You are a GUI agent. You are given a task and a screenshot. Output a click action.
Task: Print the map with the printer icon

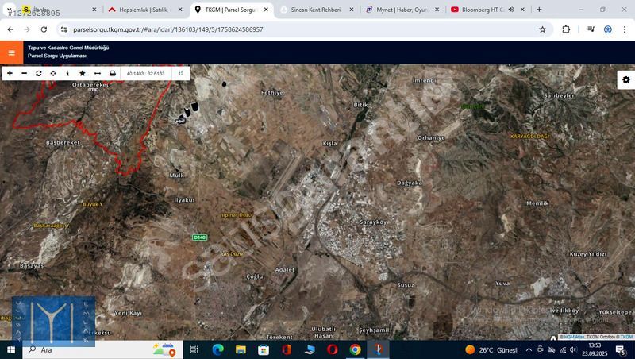pos(113,73)
